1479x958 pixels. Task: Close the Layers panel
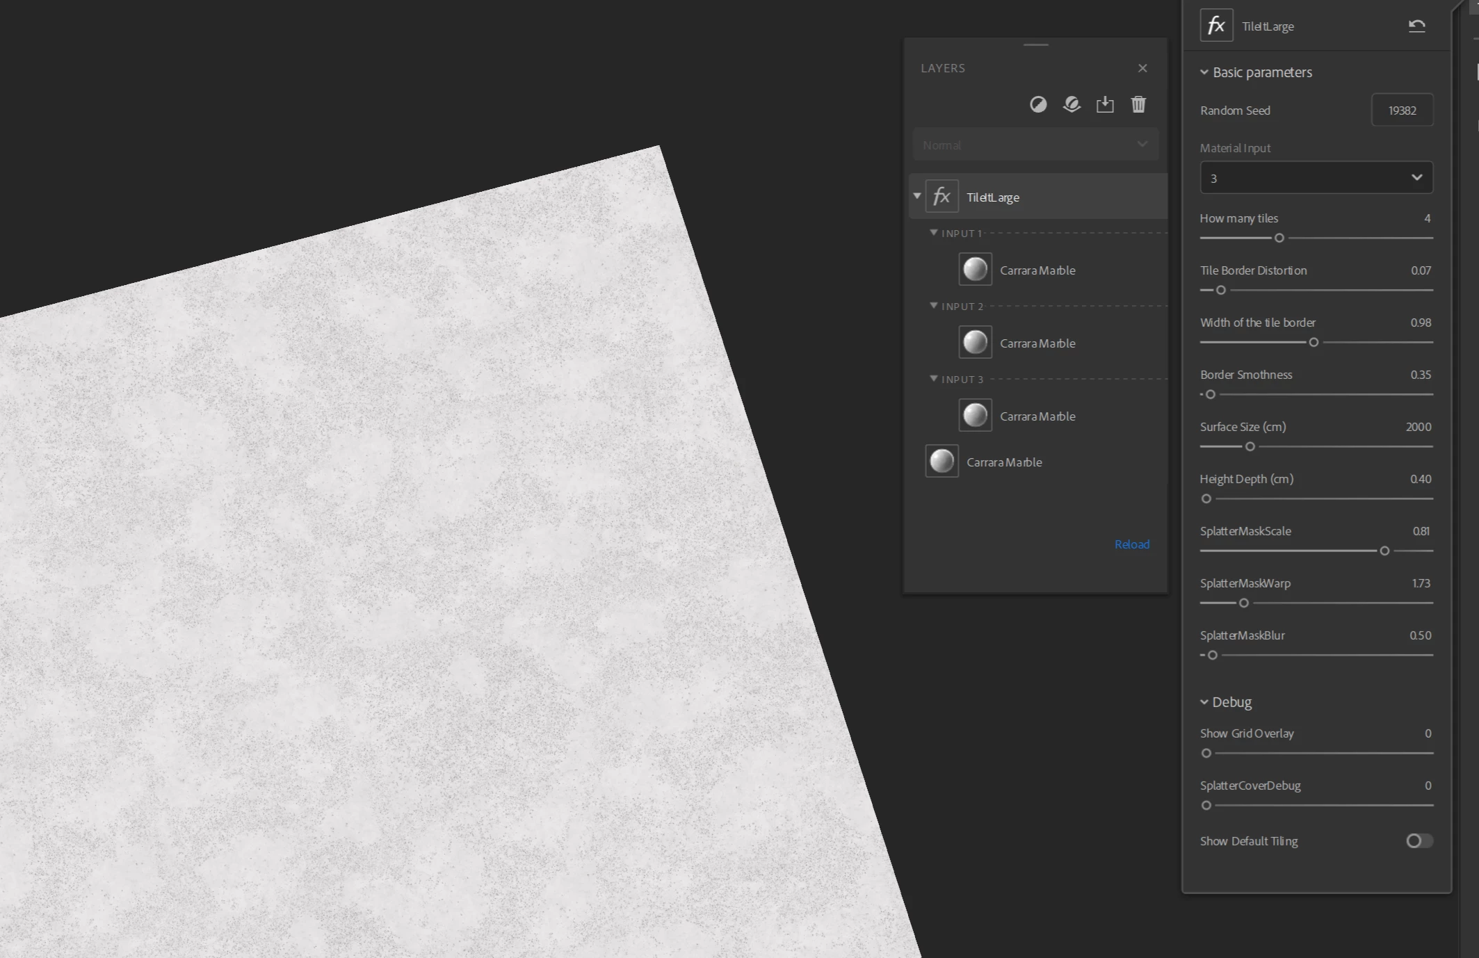[x=1142, y=68]
